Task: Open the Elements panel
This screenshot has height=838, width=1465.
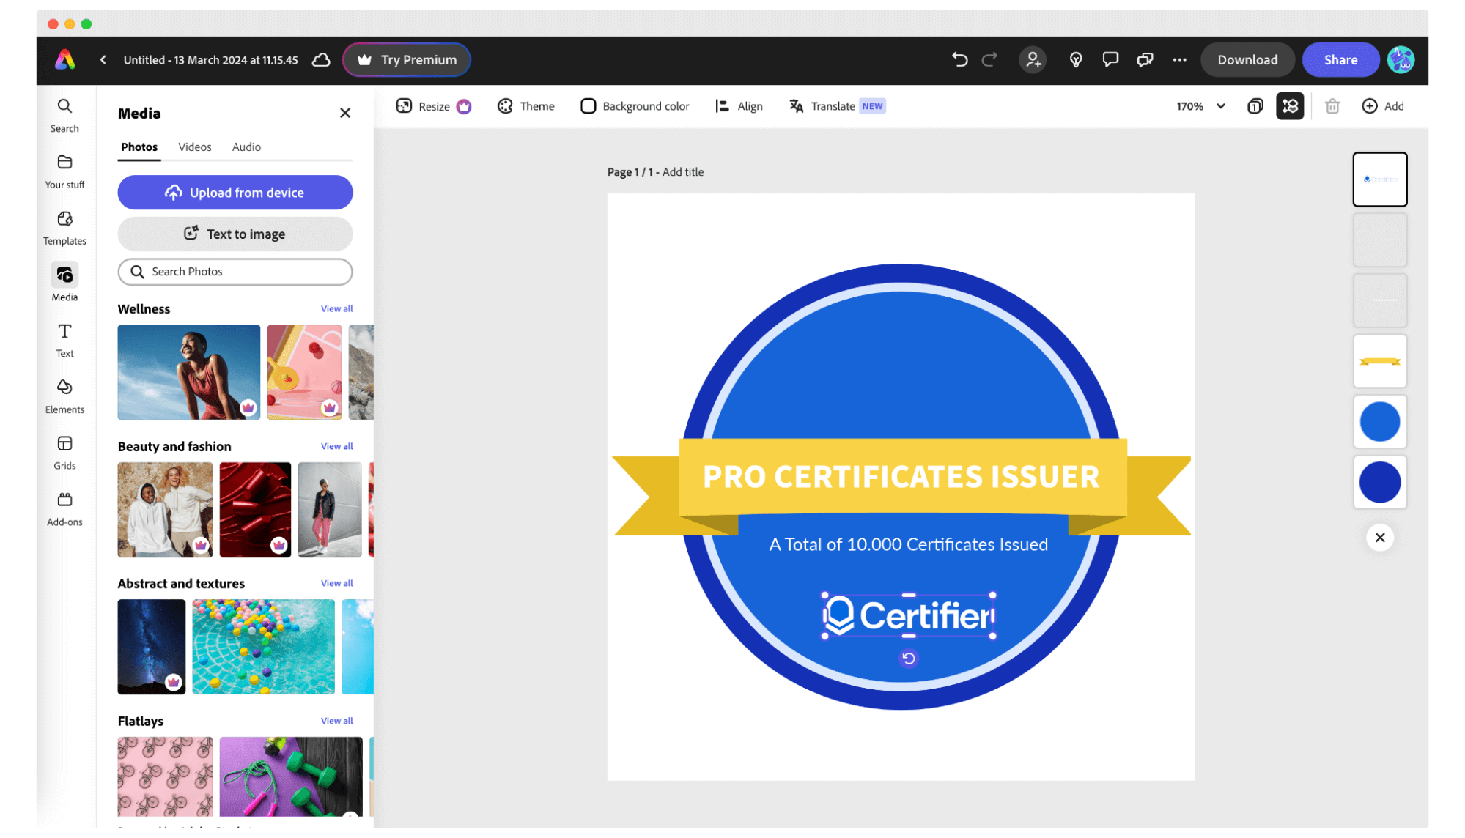Action: click(64, 397)
